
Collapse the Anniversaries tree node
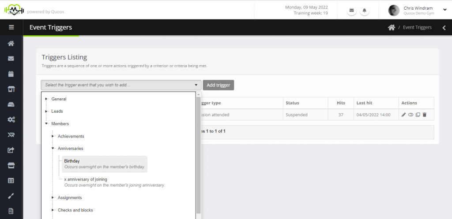(53, 148)
